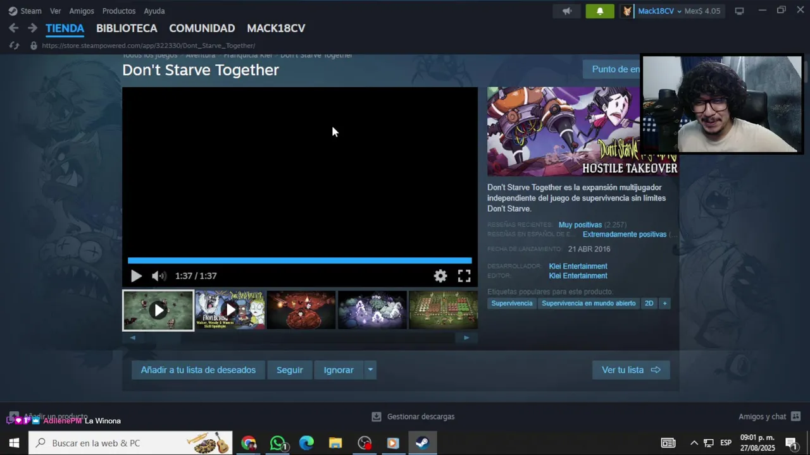Open Amigos y chat
The image size is (810, 455).
[x=769, y=416]
